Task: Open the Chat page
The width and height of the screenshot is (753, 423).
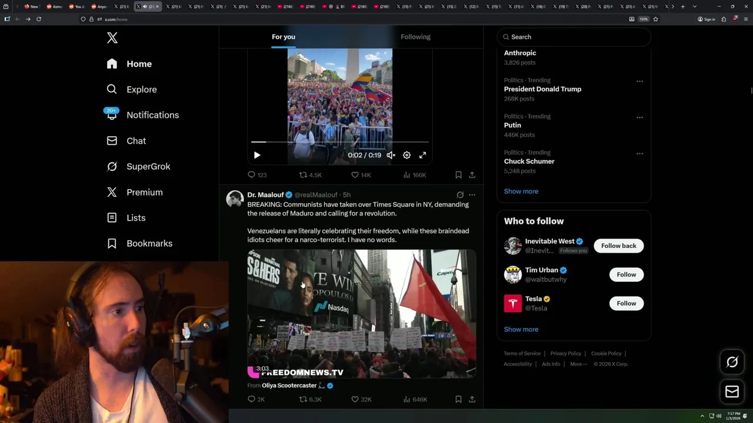Action: pyautogui.click(x=126, y=141)
